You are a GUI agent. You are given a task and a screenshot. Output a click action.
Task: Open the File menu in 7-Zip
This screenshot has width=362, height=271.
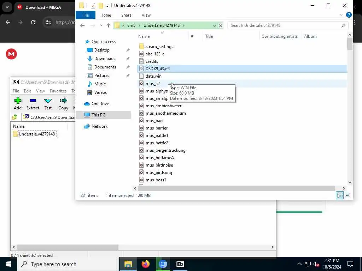[x=16, y=91]
